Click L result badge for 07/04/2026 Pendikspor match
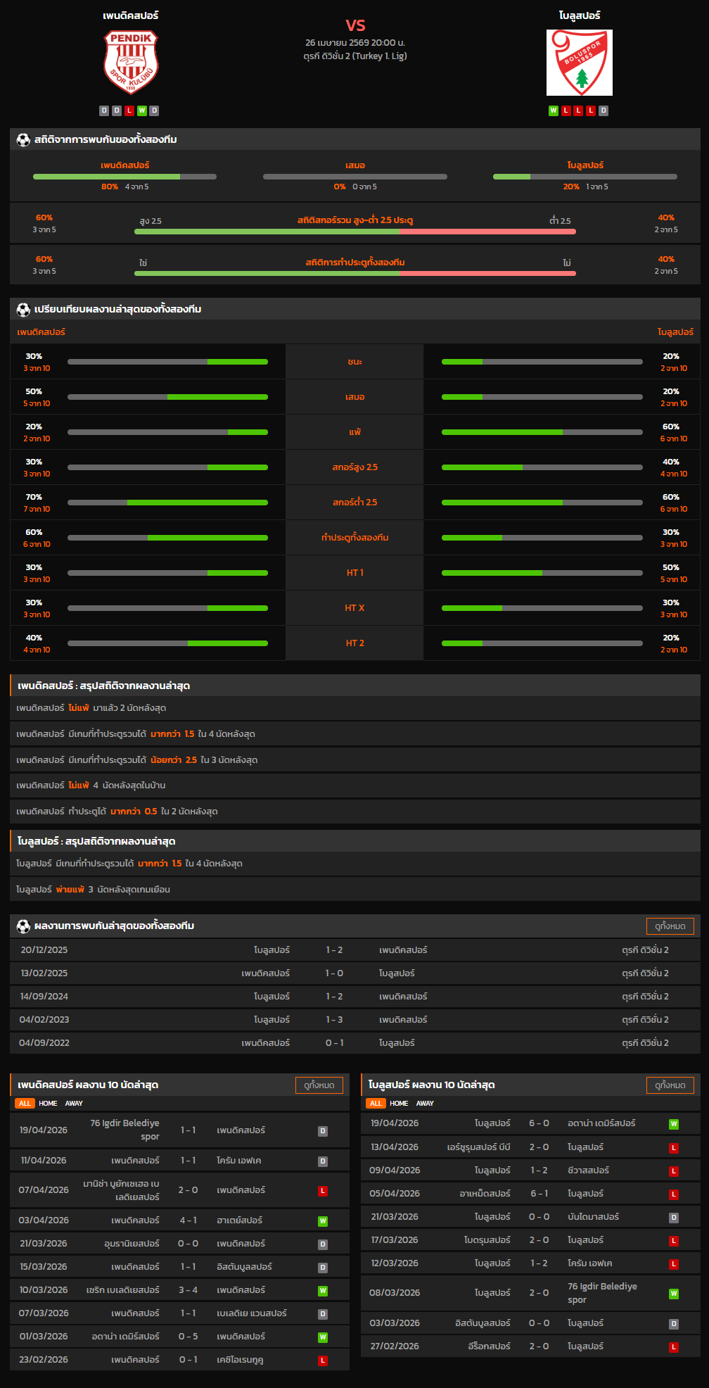This screenshot has height=1388, width=709. (x=323, y=1191)
